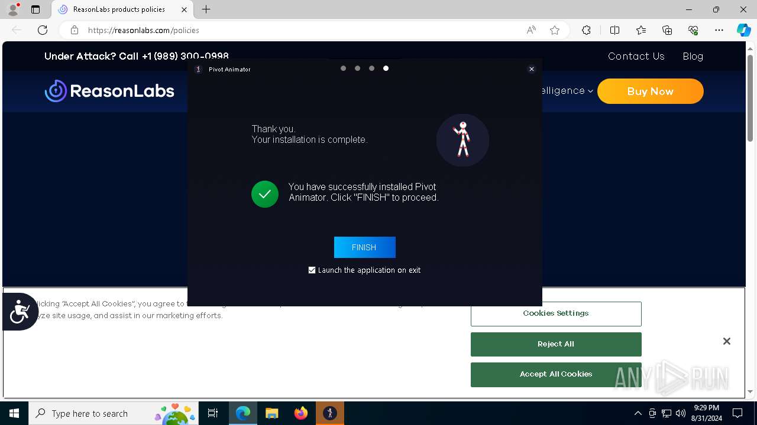The image size is (757, 425).
Task: Select the first installer progress dot
Action: point(343,68)
